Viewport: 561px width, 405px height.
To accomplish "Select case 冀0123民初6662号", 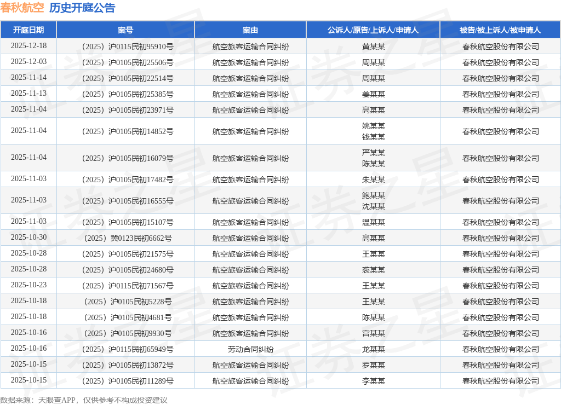I will tap(128, 238).
